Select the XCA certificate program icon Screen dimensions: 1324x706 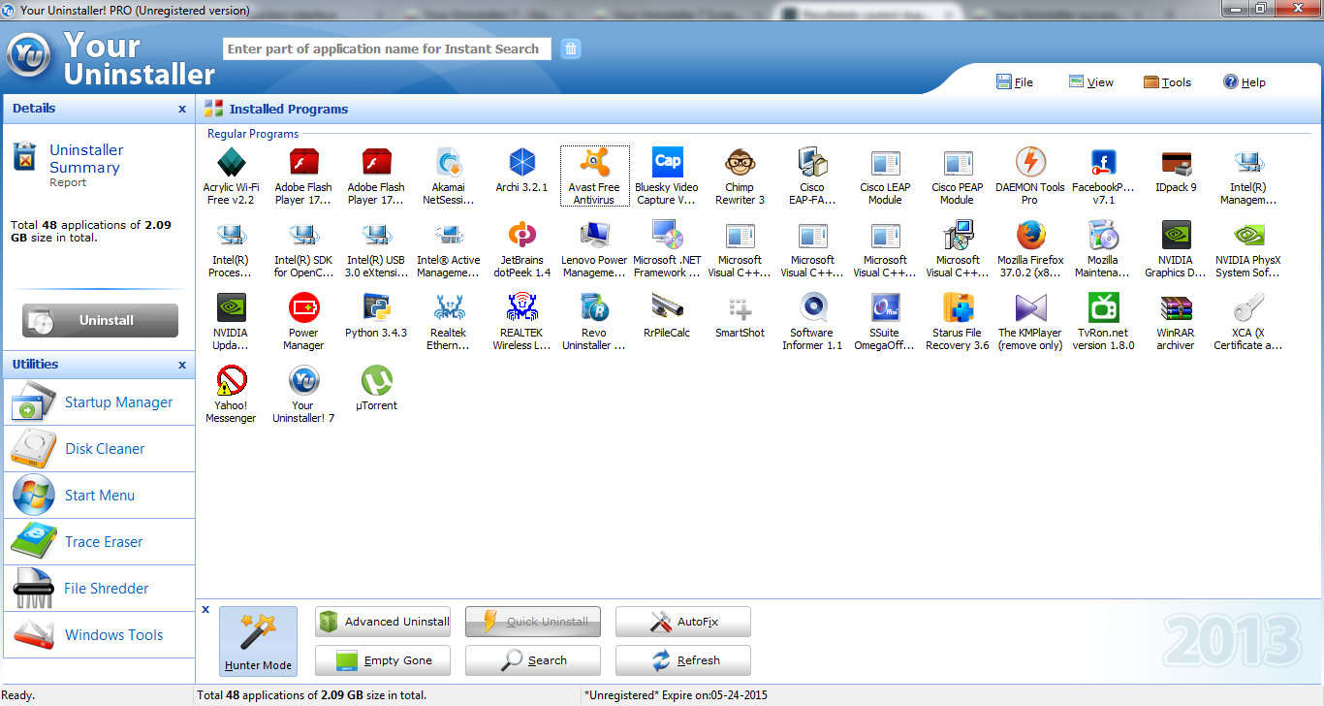tap(1248, 306)
